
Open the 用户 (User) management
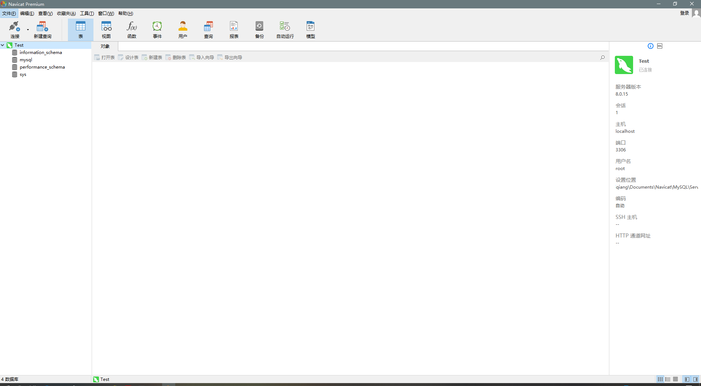tap(183, 30)
